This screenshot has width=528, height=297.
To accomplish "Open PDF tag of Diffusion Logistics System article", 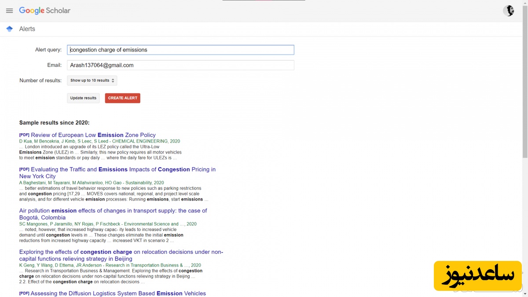I will tap(24, 293).
